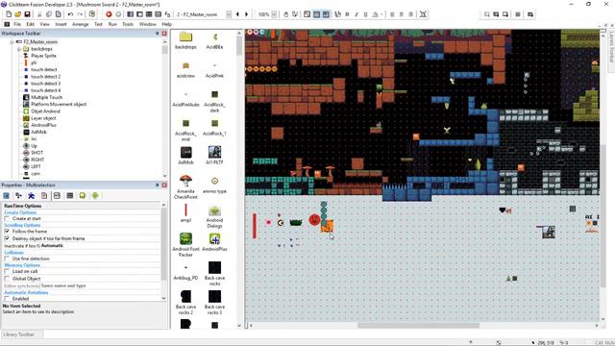Select the hand pan tool icon
The height and width of the screenshot is (346, 615).
click(x=286, y=14)
